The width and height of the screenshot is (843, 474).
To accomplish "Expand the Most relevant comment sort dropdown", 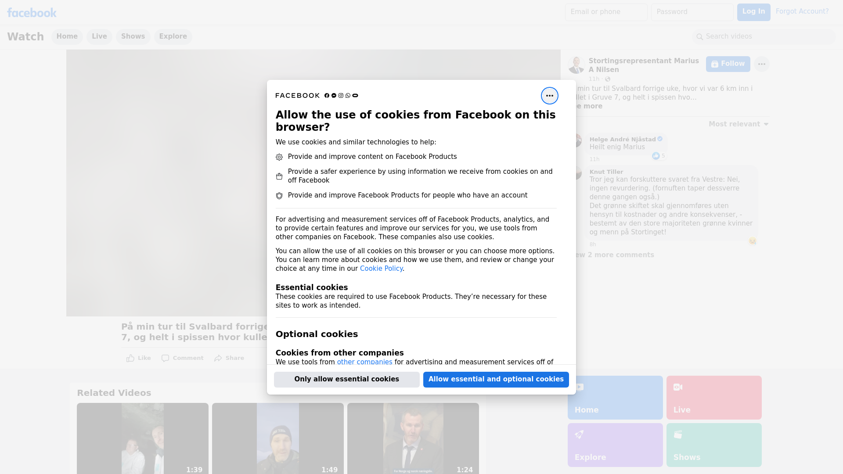I will pos(739,124).
